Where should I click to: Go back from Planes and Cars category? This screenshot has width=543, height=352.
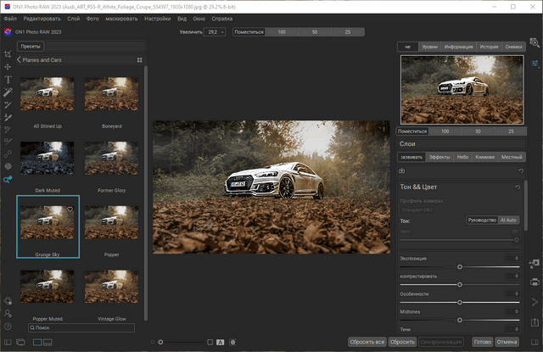[x=18, y=60]
